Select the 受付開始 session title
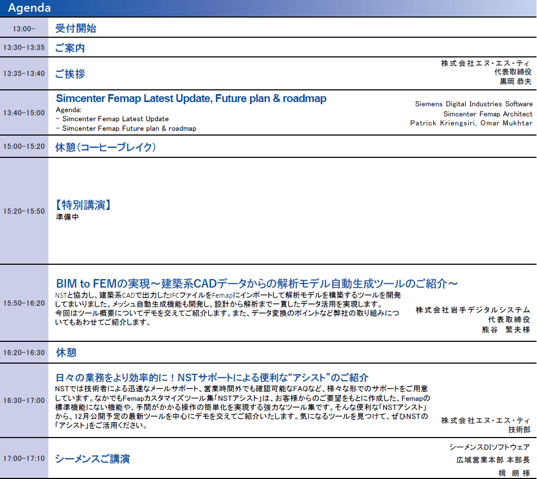 (x=75, y=29)
